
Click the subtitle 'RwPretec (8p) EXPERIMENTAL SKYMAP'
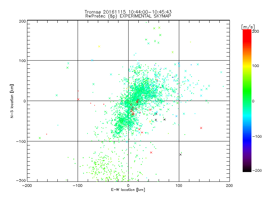point(128,16)
